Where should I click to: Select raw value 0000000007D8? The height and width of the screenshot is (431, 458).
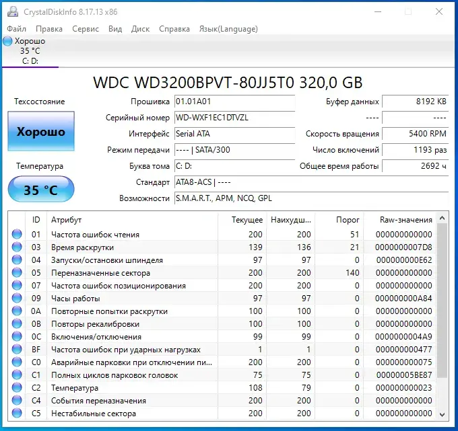pos(403,247)
